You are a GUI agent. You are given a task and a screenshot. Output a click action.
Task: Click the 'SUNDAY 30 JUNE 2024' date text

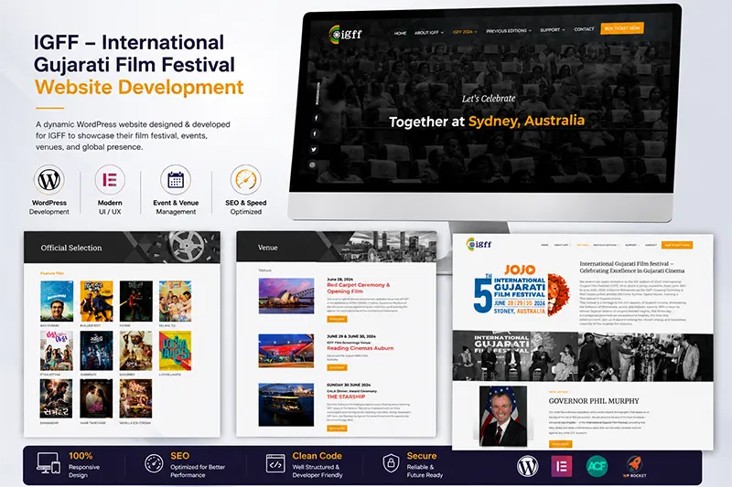click(x=349, y=385)
